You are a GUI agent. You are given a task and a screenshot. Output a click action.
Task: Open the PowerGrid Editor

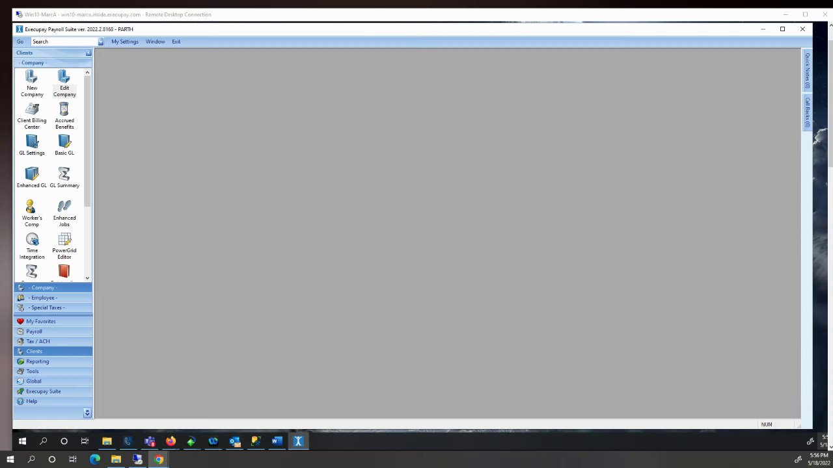click(x=64, y=246)
